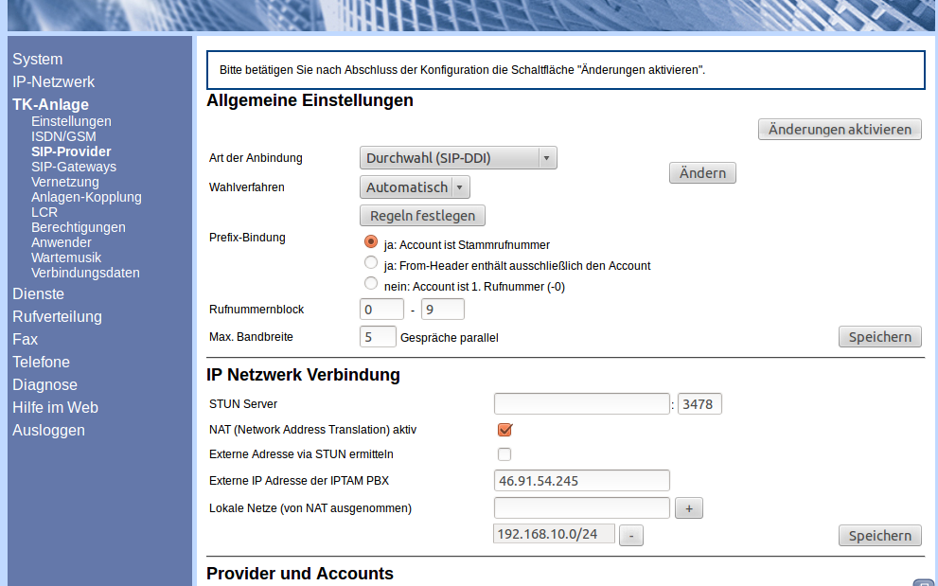Select 'From-Header enthält ausschließlich den Account' option
The image size is (938, 586).
[371, 263]
